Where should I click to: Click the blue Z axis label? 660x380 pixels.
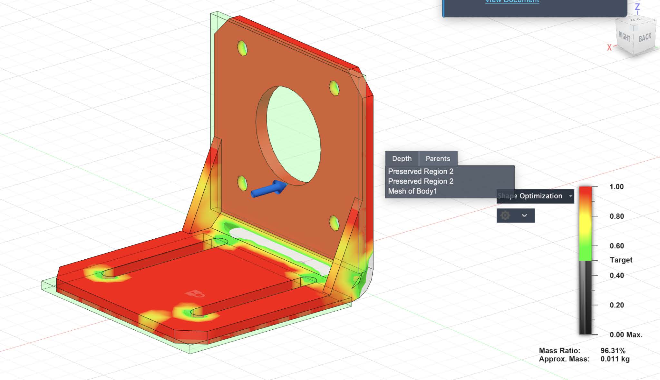coord(637,7)
